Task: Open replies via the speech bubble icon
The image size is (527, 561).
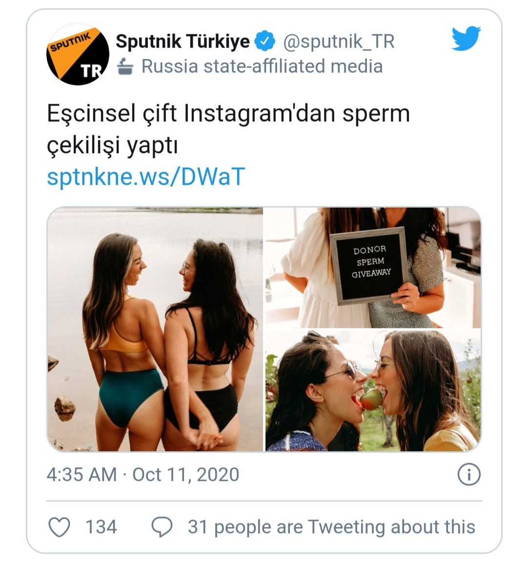Action: (x=162, y=527)
